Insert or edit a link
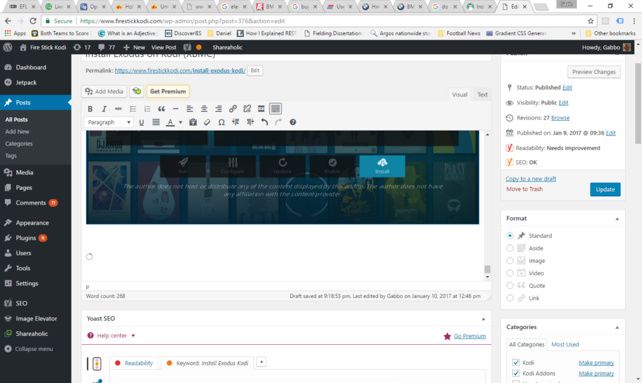This screenshot has width=642, height=383. point(233,109)
